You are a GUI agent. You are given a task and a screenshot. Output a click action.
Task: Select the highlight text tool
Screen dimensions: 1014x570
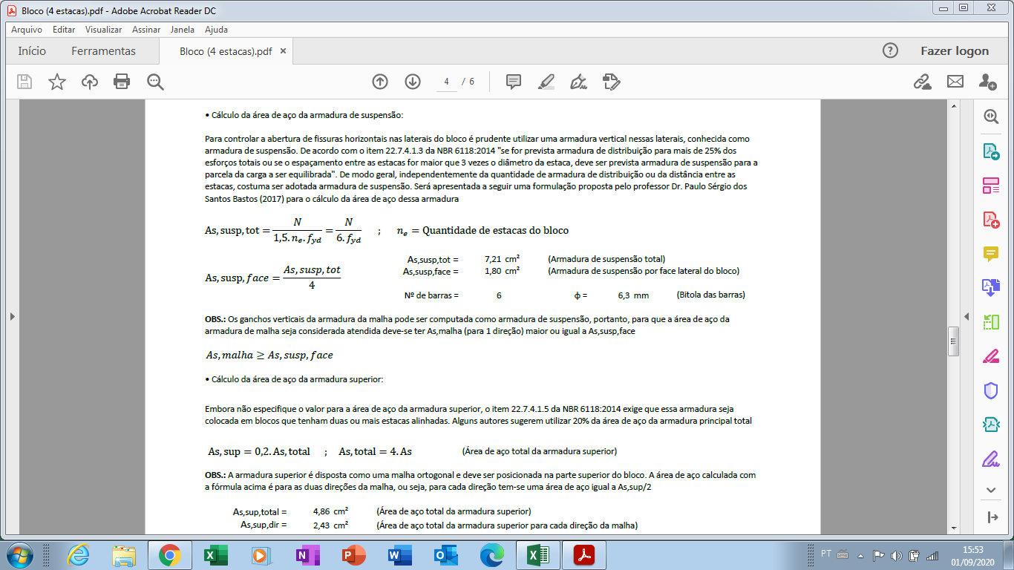[546, 82]
